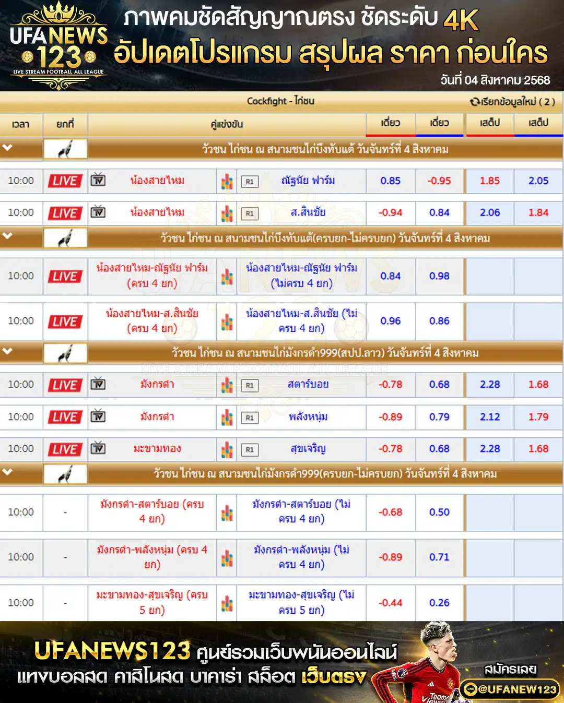Image resolution: width=564 pixels, height=703 pixels.
Task: Click team name ณัฐนัย ฟาร์ม
Action: (308, 181)
